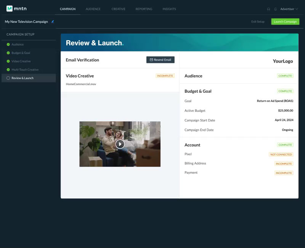Image resolution: width=305 pixels, height=248 pixels.
Task: Click the Payment Incomplete status badge
Action: coord(284,173)
